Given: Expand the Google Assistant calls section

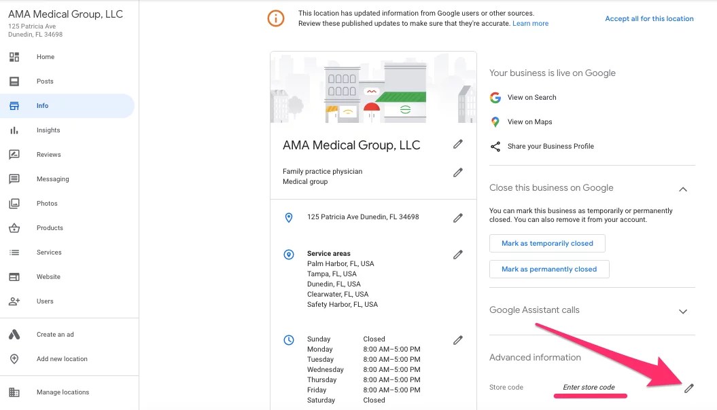Looking at the screenshot, I should pyautogui.click(x=683, y=312).
